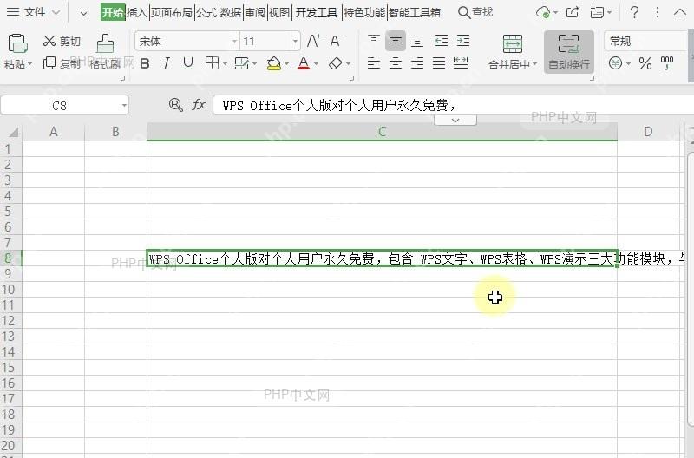Toggle Bold formatting
The height and width of the screenshot is (458, 694).
[x=145, y=63]
